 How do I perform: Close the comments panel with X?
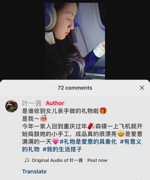(142, 88)
